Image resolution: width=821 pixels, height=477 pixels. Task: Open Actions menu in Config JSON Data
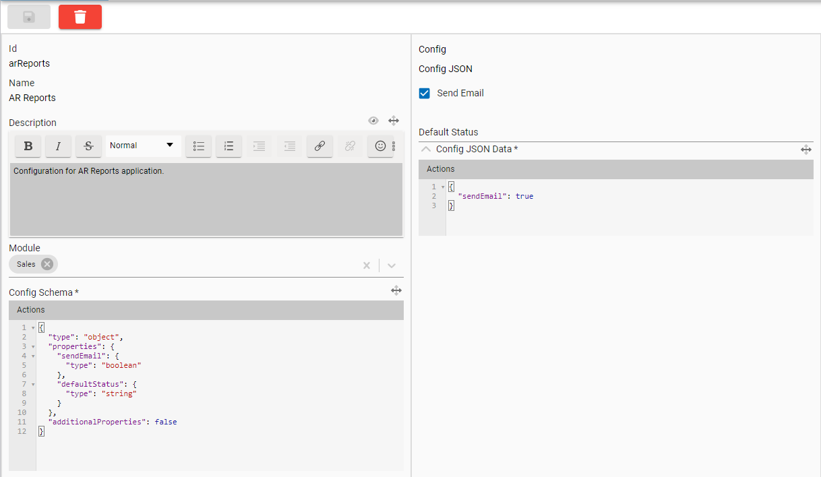[x=441, y=169]
